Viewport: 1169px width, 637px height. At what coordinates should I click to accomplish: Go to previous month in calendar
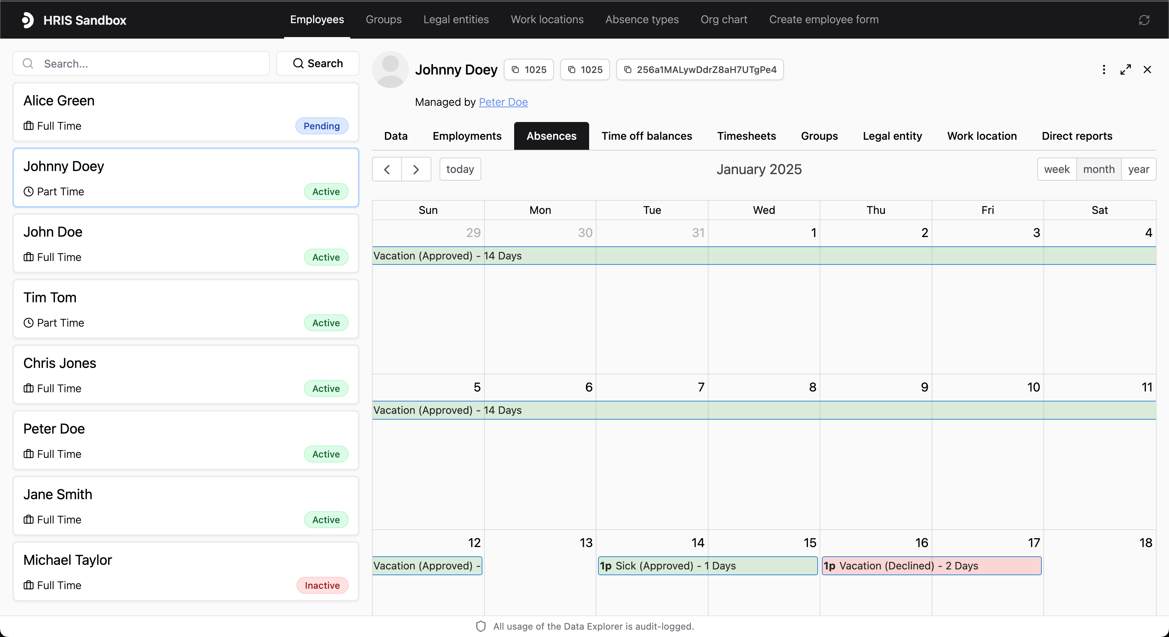tap(387, 169)
